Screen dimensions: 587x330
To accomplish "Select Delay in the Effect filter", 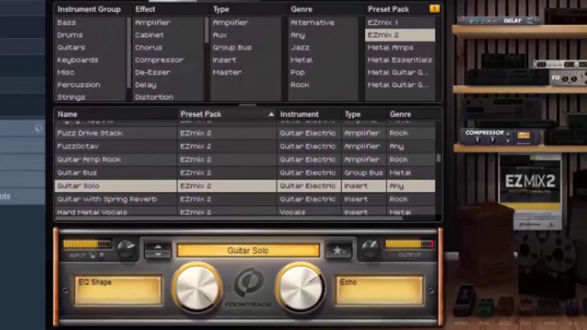I will (x=145, y=84).
